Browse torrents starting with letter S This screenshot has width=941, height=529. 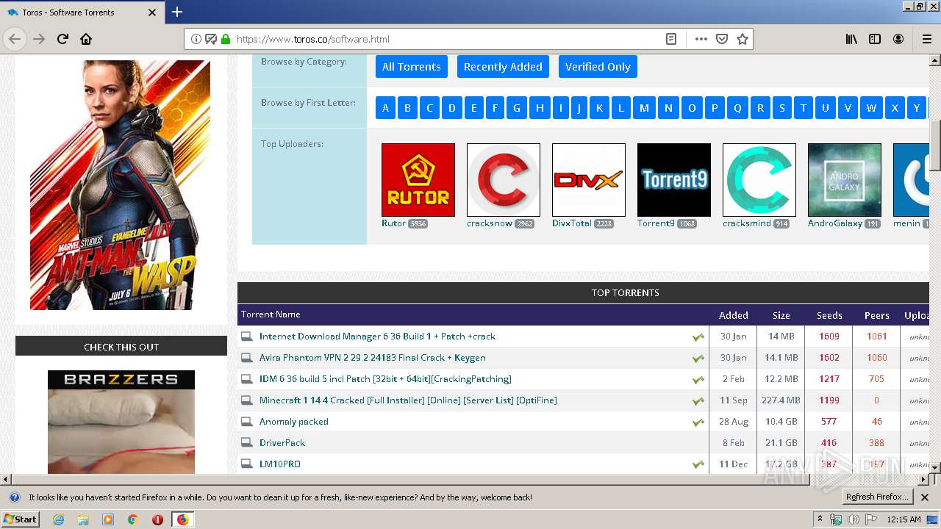coord(782,108)
